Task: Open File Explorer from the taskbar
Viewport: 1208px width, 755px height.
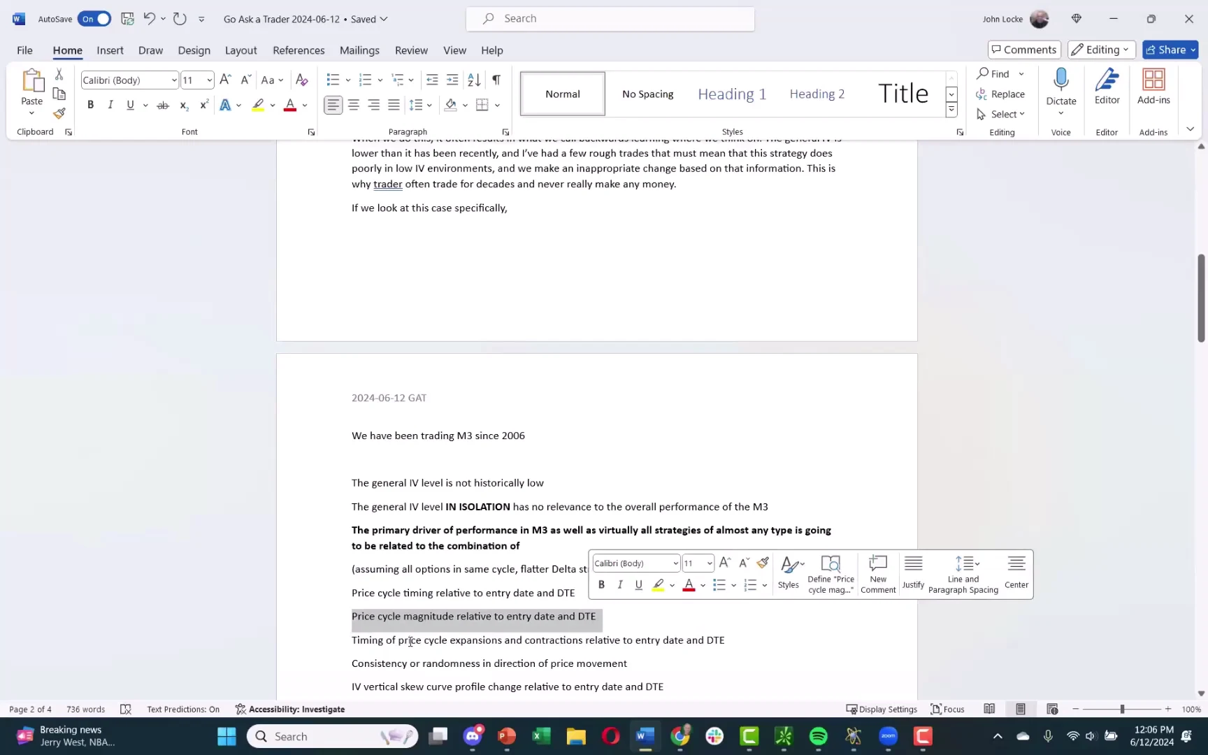Action: 576,736
